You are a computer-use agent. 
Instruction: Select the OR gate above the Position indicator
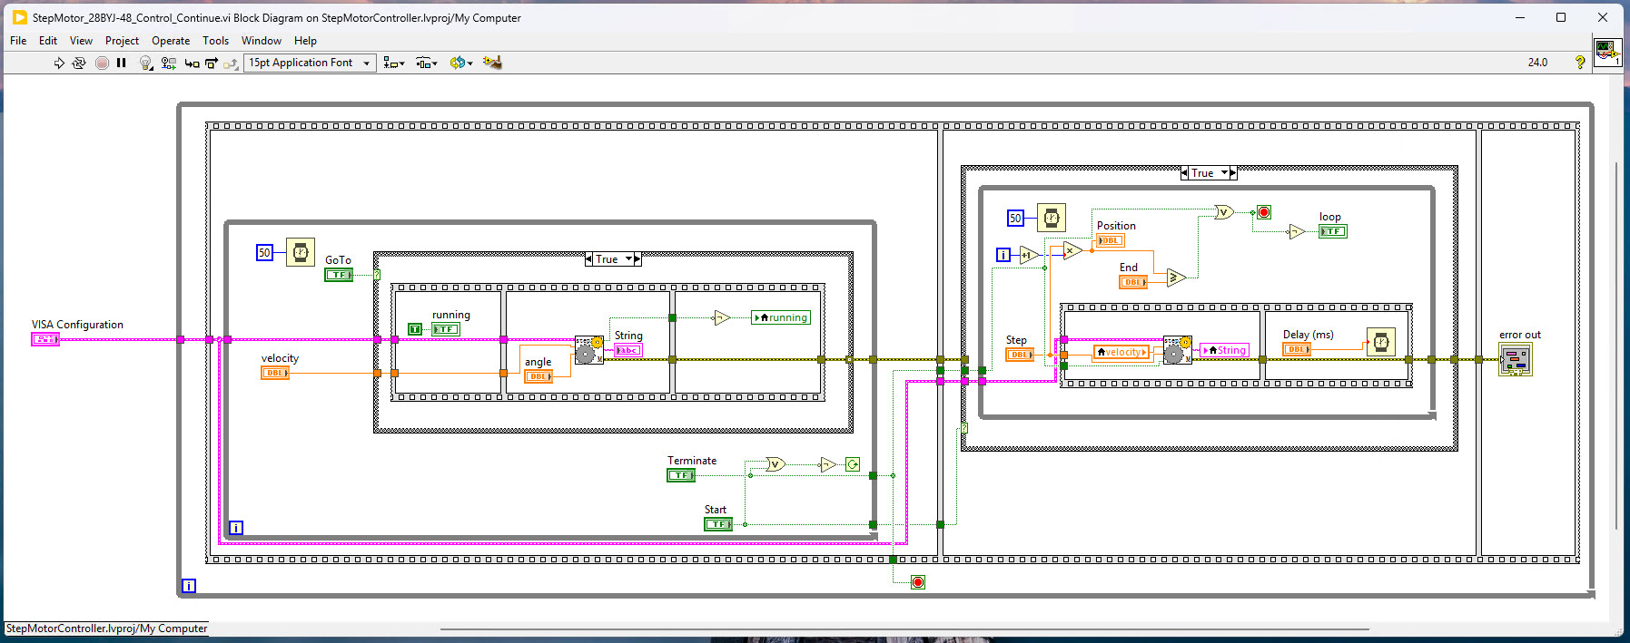point(1224,212)
